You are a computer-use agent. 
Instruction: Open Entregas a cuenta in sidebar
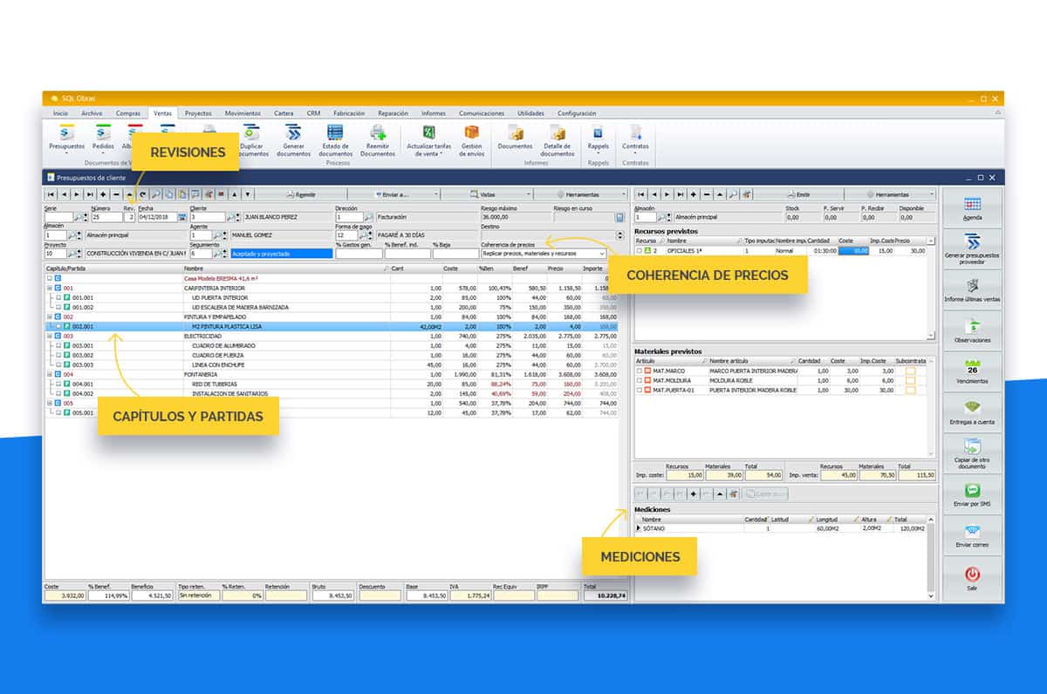(x=972, y=411)
